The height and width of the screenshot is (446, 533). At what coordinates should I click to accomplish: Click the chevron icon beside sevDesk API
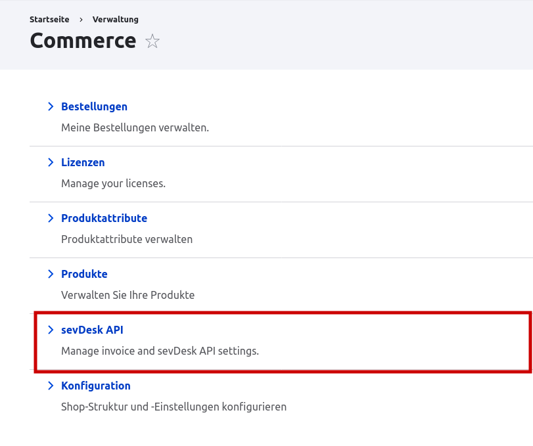51,330
